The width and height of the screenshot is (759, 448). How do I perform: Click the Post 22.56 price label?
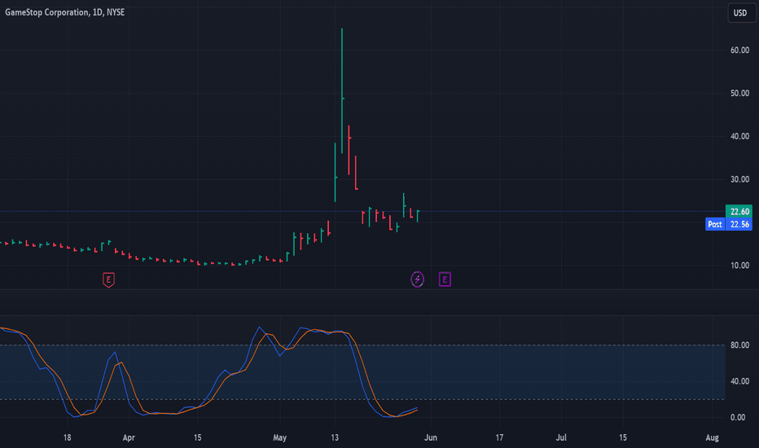(729, 224)
